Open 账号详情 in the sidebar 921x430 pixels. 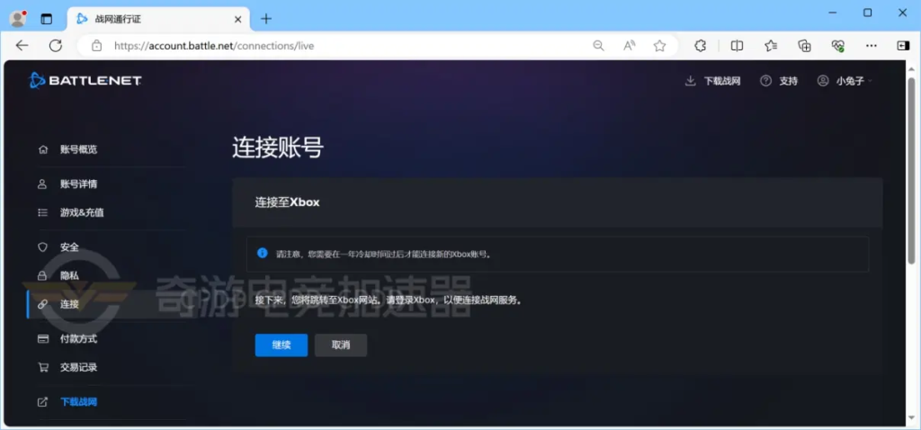[78, 184]
